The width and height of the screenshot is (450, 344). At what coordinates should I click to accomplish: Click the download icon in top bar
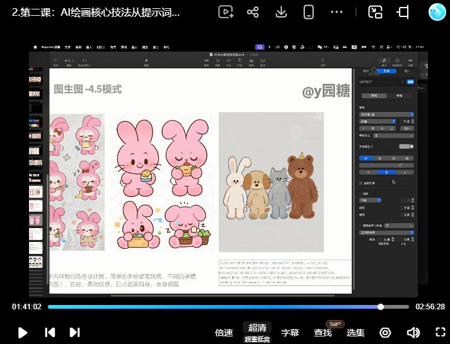281,13
